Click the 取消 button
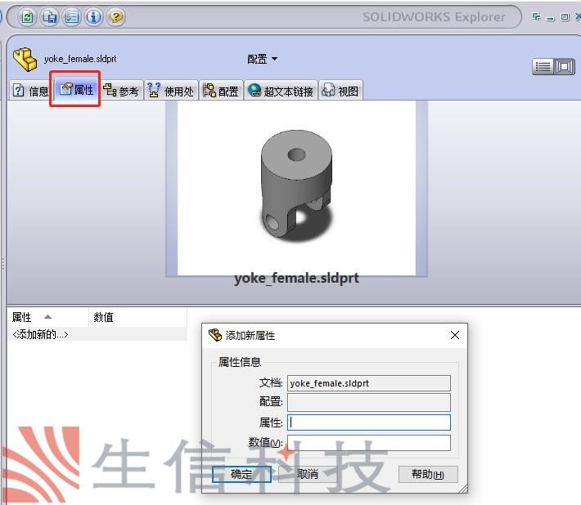The width and height of the screenshot is (581, 505). click(308, 474)
